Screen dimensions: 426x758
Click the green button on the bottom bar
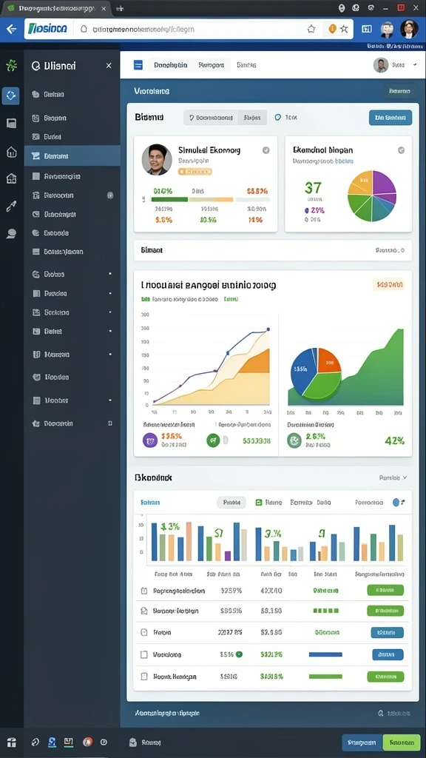(x=402, y=742)
